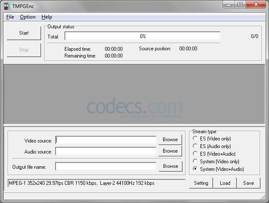Browse for the output file name

171,166
